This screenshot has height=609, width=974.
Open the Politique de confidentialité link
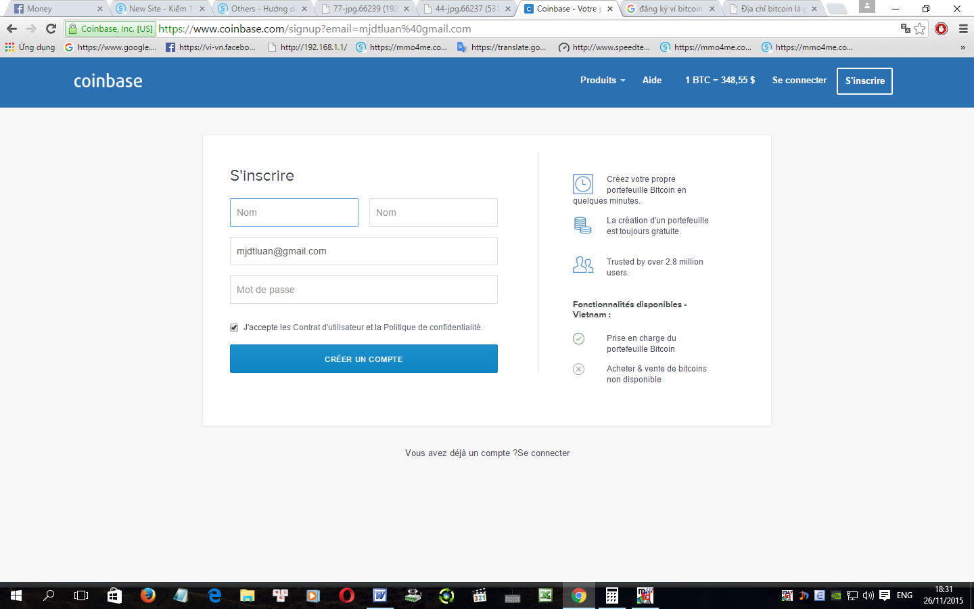432,328
